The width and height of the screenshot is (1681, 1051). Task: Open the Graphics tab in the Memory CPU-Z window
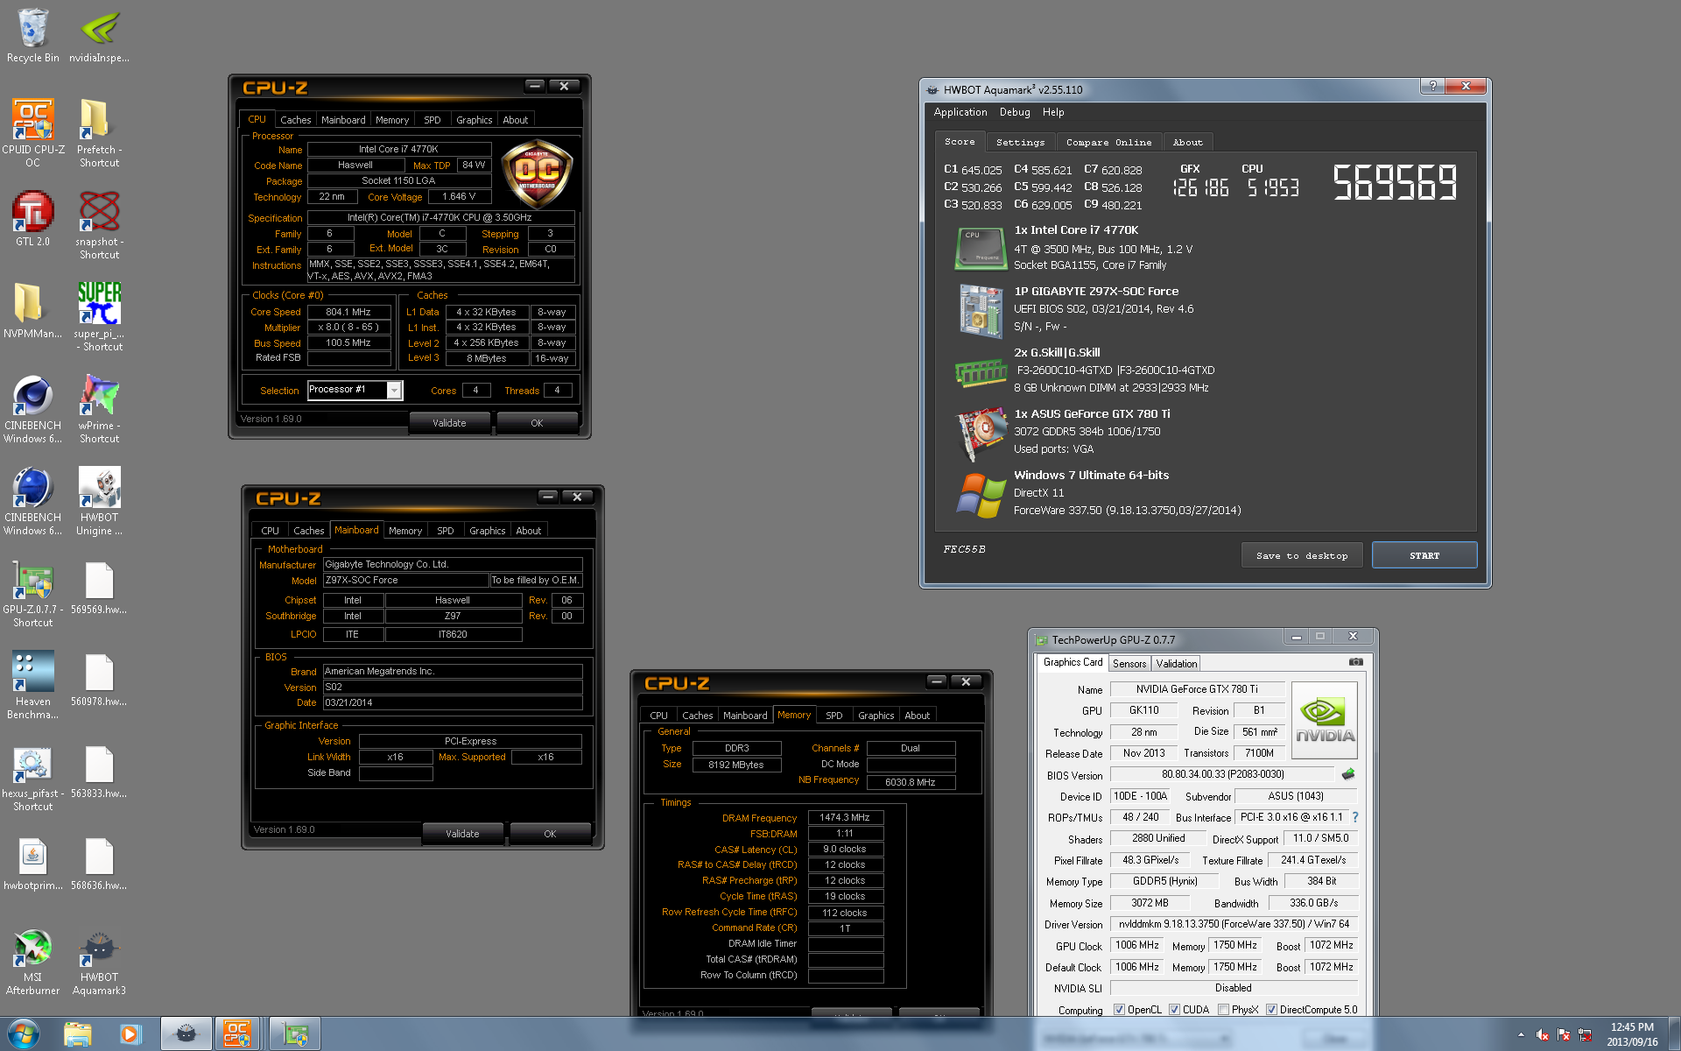tap(876, 716)
